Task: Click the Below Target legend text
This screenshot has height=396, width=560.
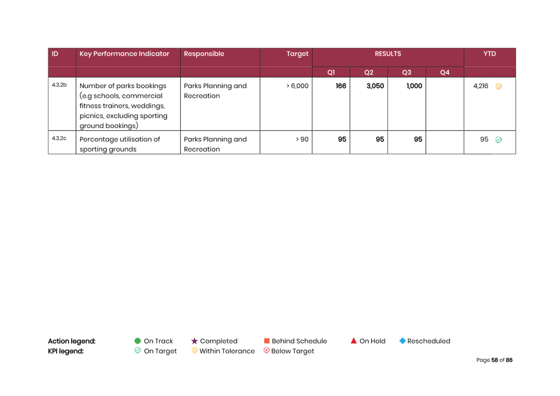Action: pos(293,351)
